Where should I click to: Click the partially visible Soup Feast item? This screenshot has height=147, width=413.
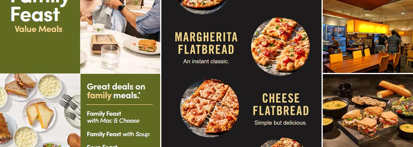[102, 146]
